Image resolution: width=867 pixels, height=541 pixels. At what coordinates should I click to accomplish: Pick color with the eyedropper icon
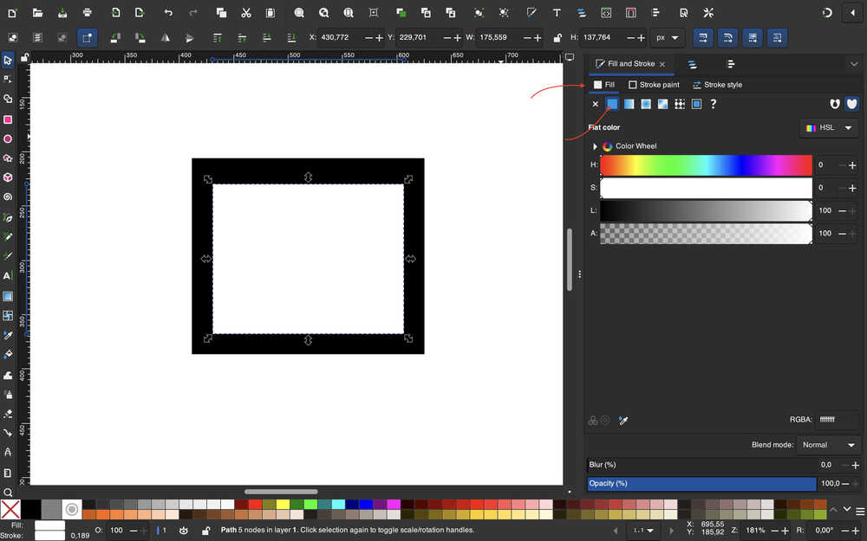[623, 421]
